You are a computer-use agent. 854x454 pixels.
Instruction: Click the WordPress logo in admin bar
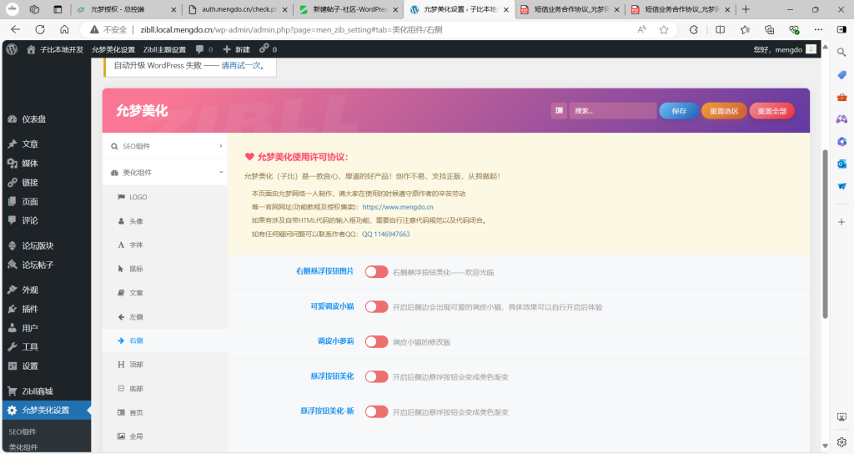coord(12,49)
